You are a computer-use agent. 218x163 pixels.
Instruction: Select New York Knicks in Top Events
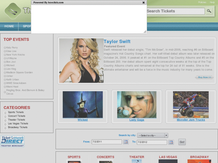(15, 55)
